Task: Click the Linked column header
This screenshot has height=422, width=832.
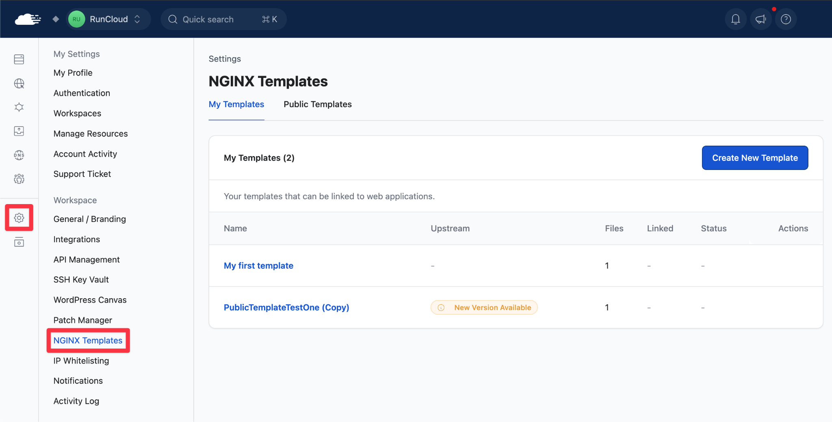Action: [x=660, y=228]
